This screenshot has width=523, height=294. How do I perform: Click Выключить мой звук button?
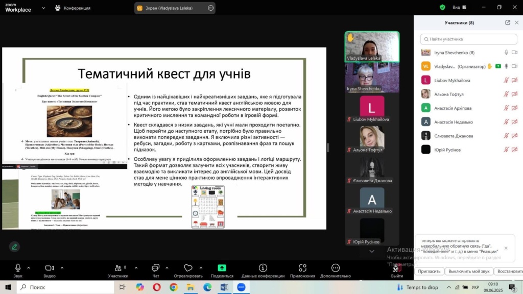pyautogui.click(x=469, y=272)
